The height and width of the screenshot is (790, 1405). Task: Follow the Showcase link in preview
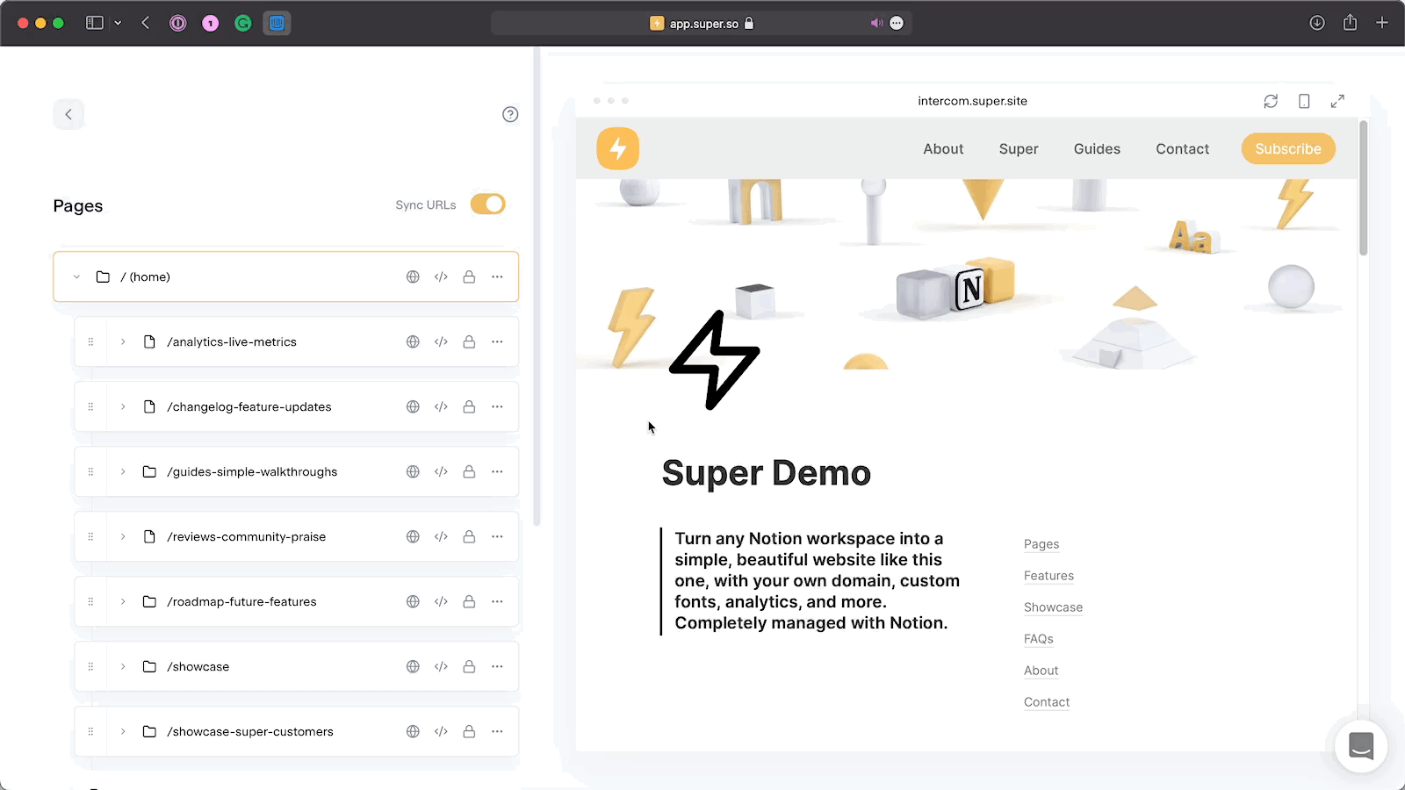click(1053, 607)
